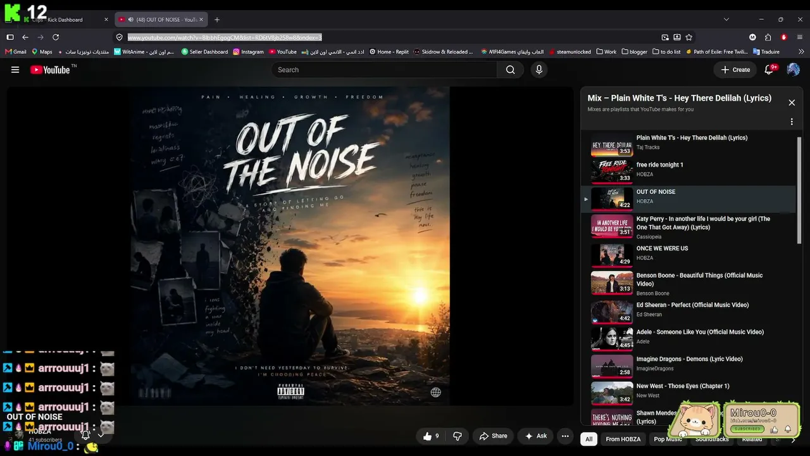Like the OUT OF NOISE video

click(432, 436)
